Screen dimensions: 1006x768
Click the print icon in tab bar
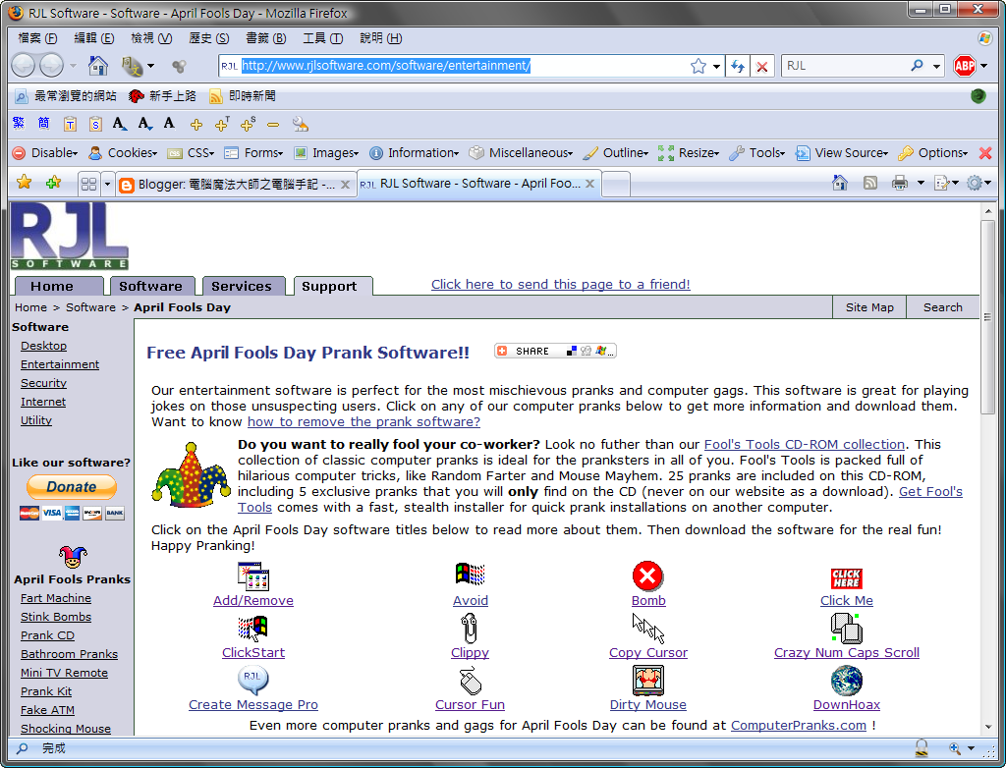tap(900, 184)
